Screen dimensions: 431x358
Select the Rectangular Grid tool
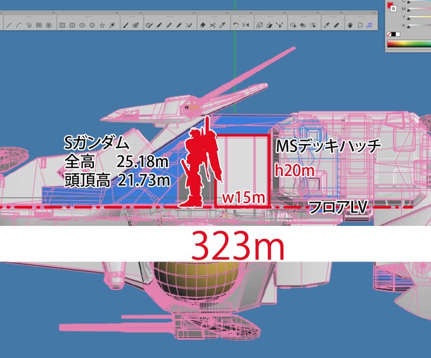[39, 25]
